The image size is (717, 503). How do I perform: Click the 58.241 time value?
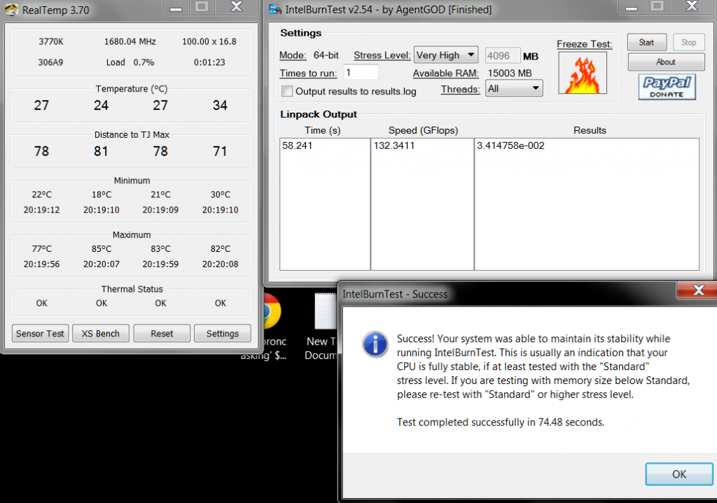point(297,146)
